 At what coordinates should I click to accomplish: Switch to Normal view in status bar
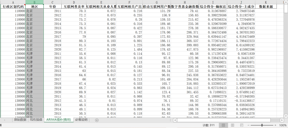(x=223, y=125)
